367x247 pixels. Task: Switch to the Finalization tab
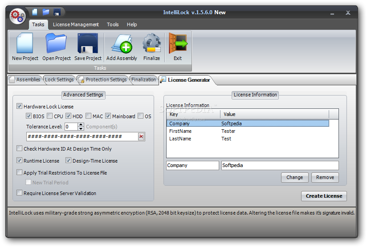tap(143, 80)
